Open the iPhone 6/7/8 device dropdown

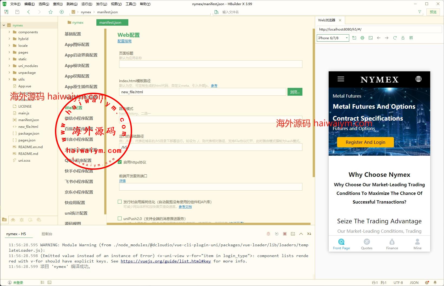pyautogui.click(x=333, y=38)
